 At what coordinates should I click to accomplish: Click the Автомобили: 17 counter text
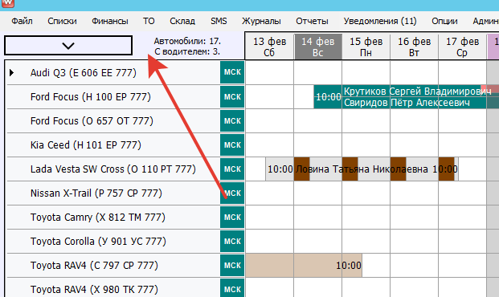click(x=187, y=41)
